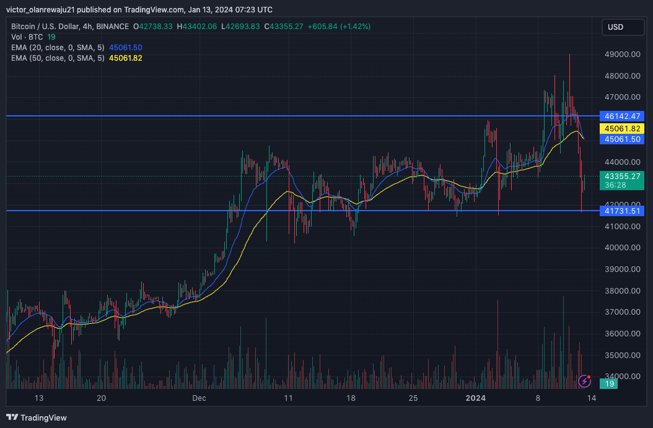Click the 35000.00 price axis label
The width and height of the screenshot is (653, 428).
coord(623,355)
